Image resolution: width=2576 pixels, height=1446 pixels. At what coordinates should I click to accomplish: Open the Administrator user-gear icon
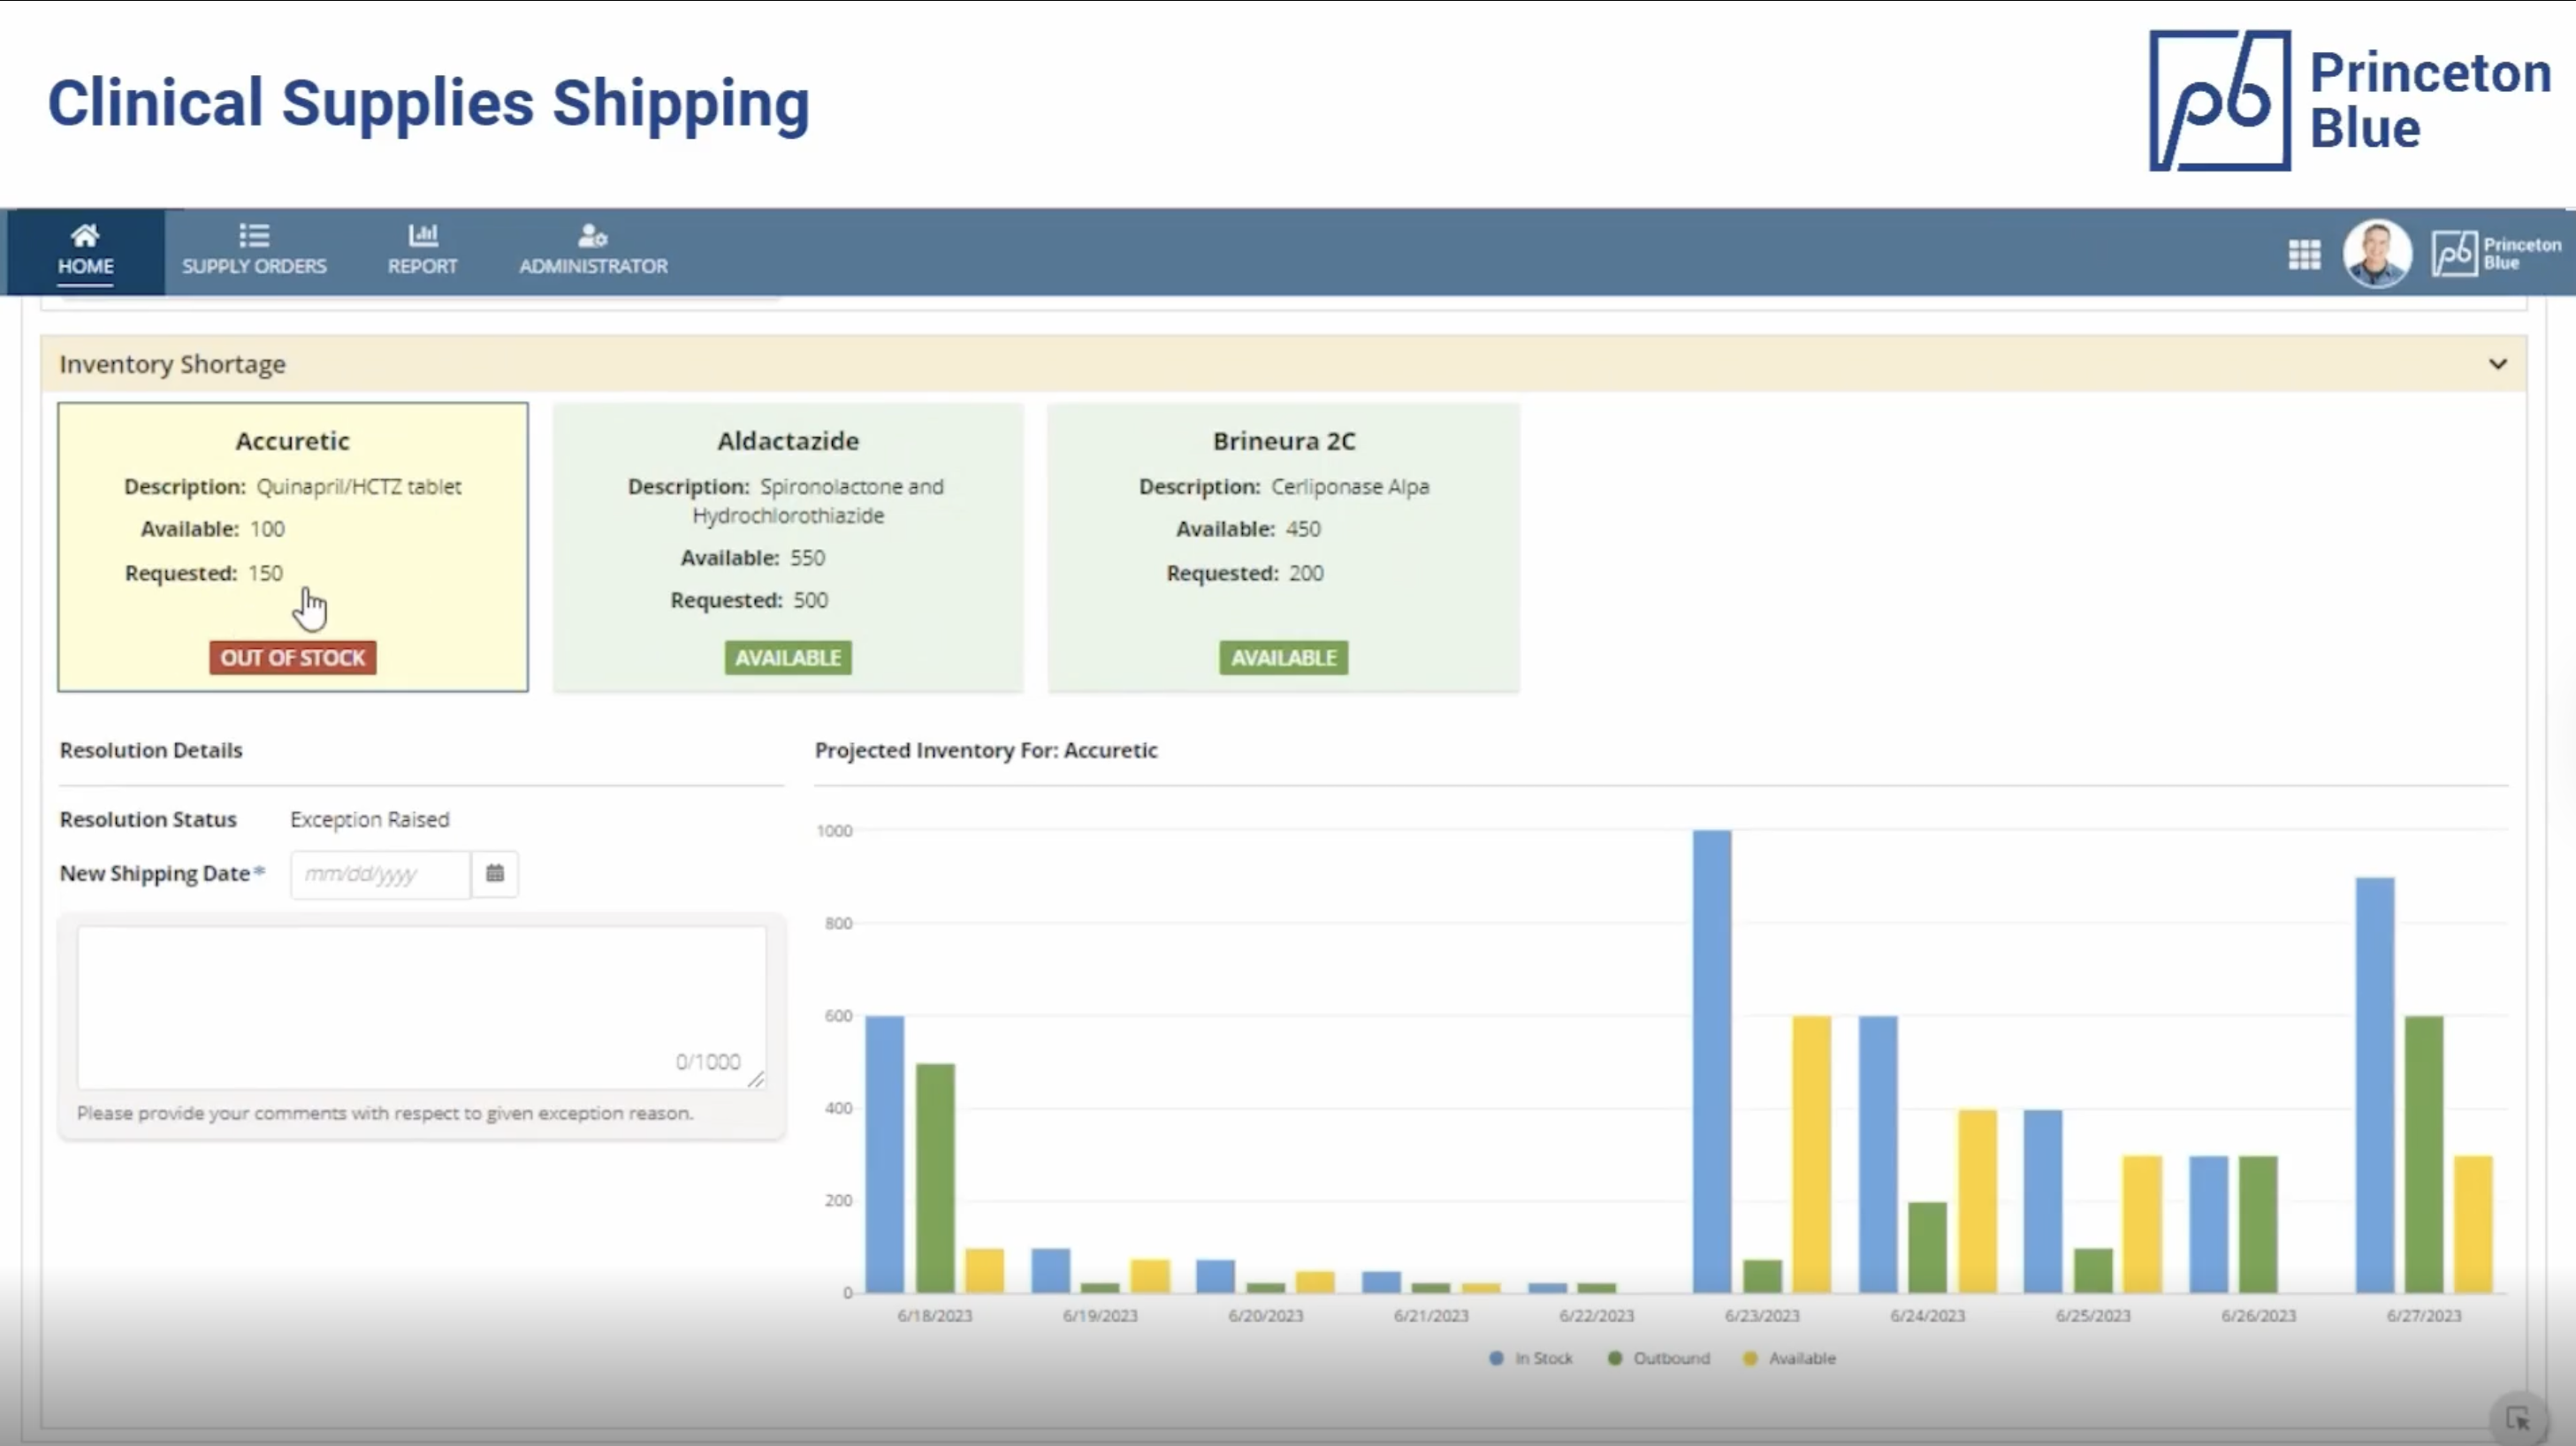click(x=592, y=236)
